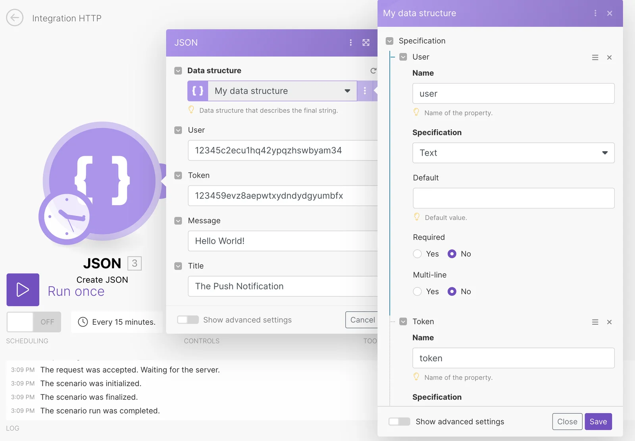Open the options menu beside the data structure selector
The height and width of the screenshot is (441, 635).
click(365, 91)
